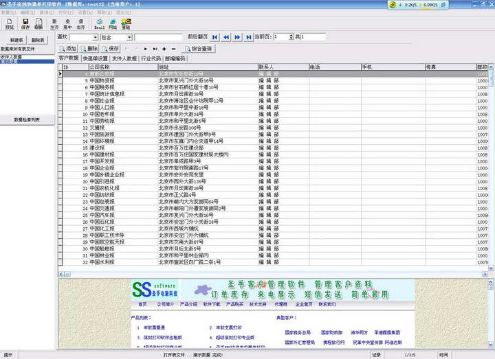The image size is (495, 359).
Task: Click the 登陆 login users icon
Action: point(125,25)
